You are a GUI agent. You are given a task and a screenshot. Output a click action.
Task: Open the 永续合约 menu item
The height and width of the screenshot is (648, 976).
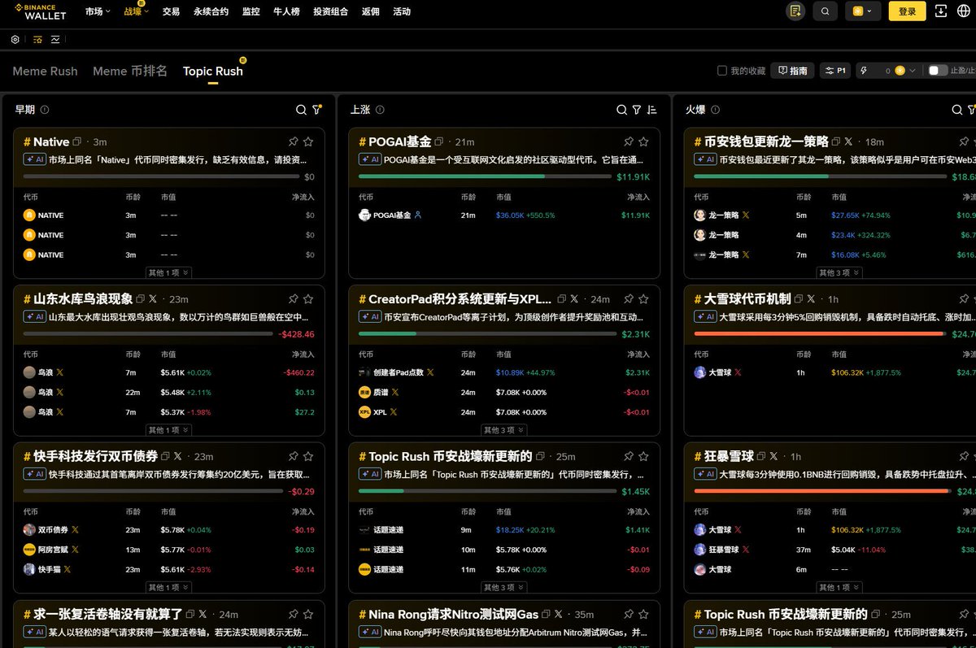[211, 11]
